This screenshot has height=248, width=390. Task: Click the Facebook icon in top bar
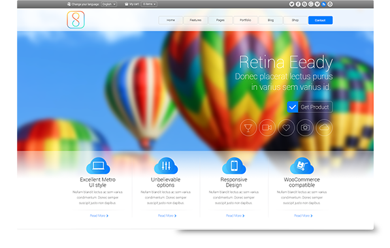coord(298,4)
